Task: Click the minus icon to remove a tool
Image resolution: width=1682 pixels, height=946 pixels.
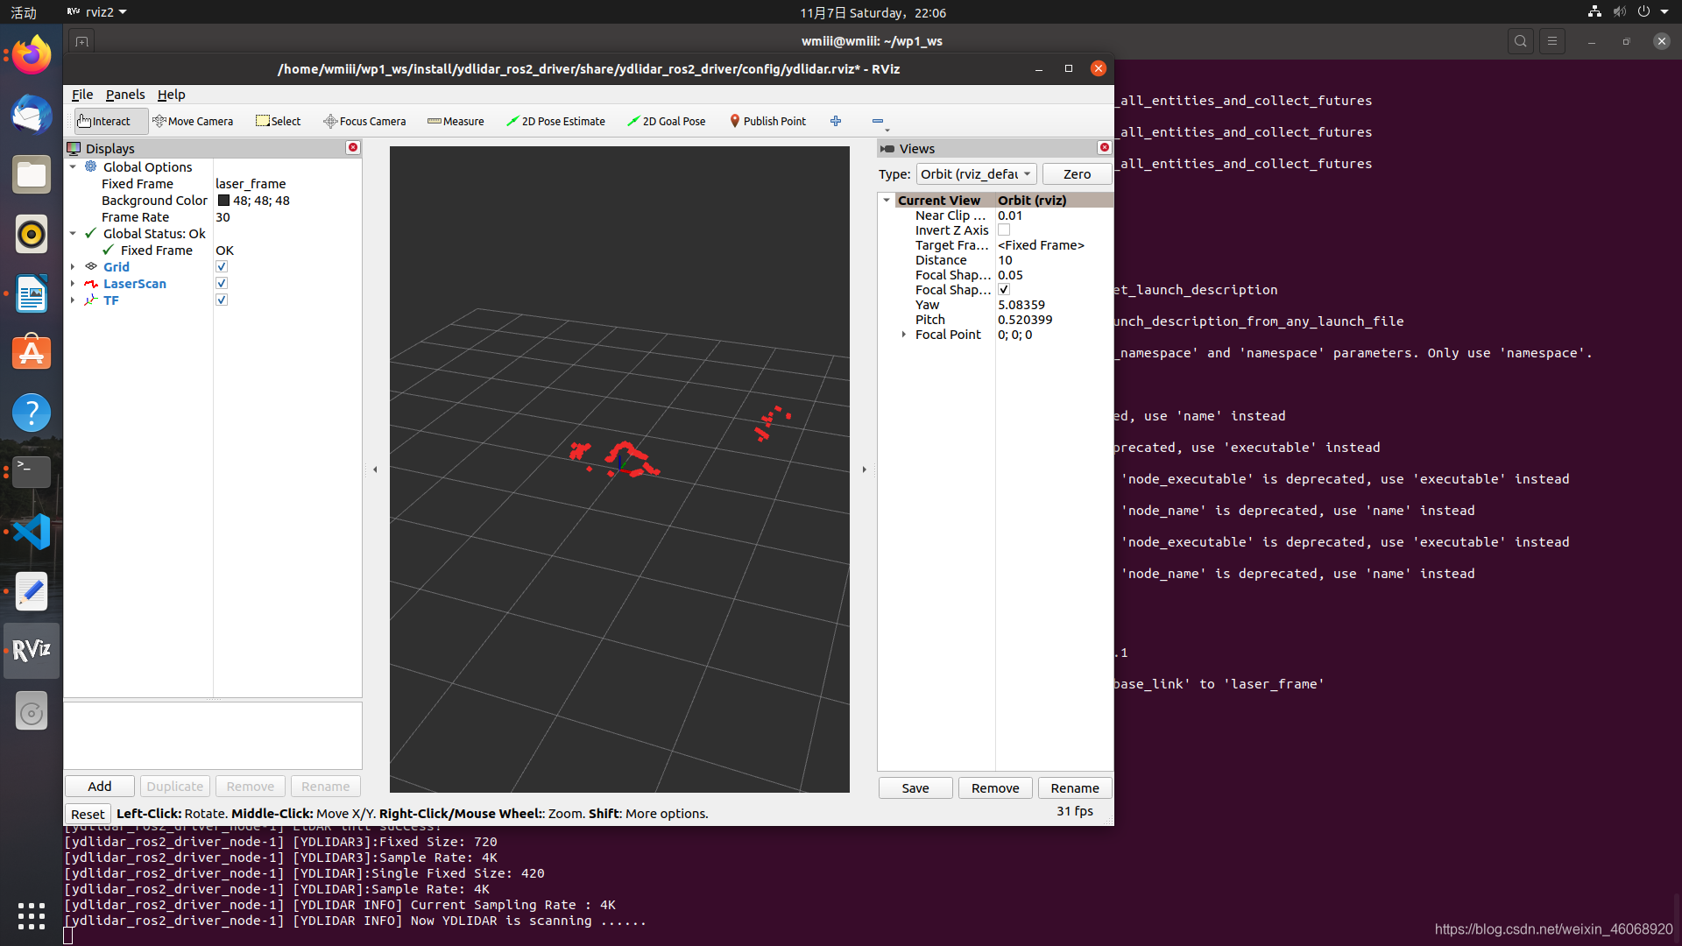Action: pos(877,121)
